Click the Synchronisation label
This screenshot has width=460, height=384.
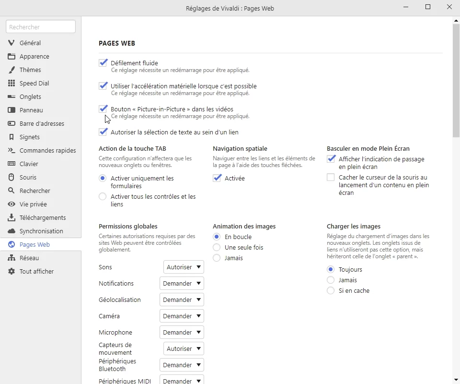tap(41, 231)
